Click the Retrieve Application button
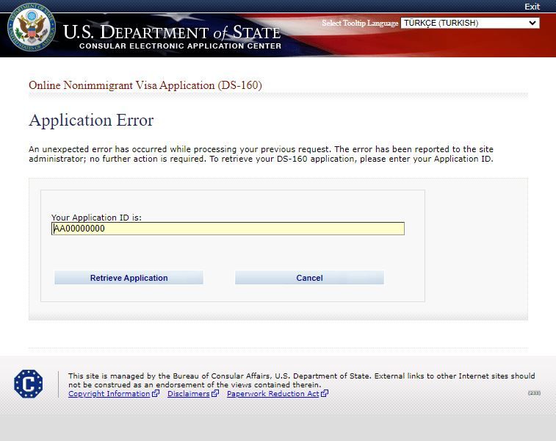Screen dimensions: 556x441 (129, 278)
